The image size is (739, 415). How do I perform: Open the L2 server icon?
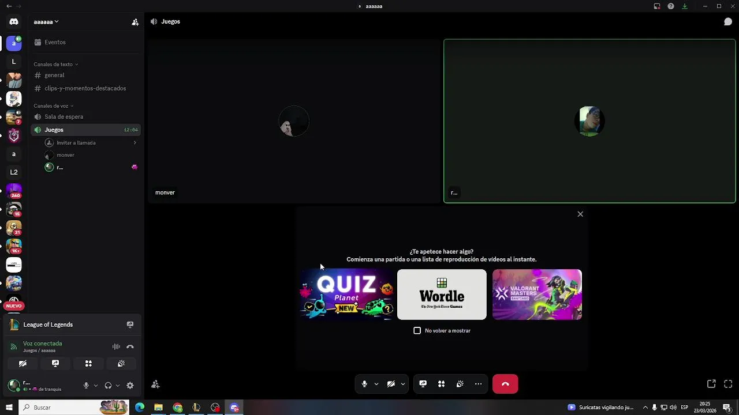pyautogui.click(x=14, y=172)
